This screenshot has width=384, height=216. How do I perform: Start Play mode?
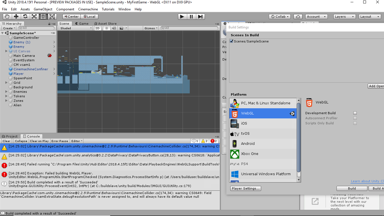[182, 17]
